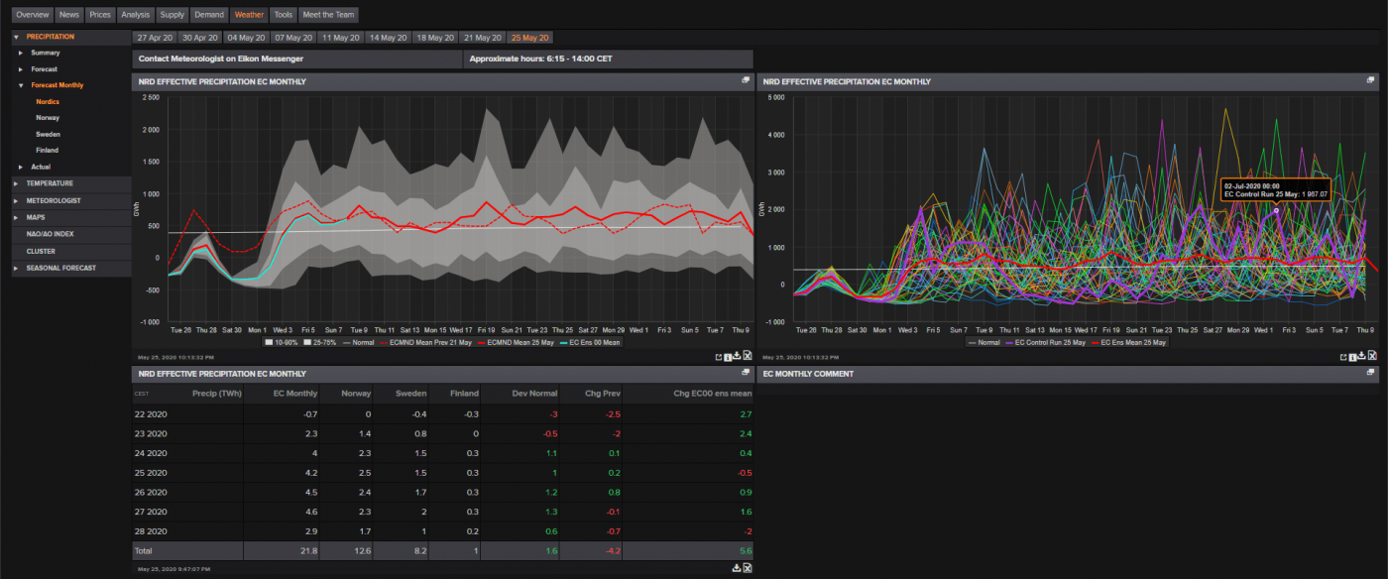1388x579 pixels.
Task: Download the monthly precipitation table data
Action: pos(736,567)
